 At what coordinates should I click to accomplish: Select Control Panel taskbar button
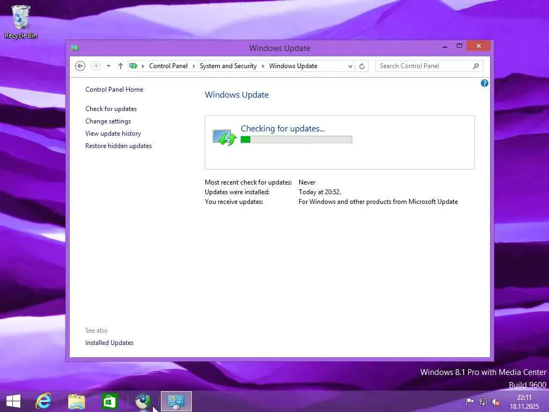click(x=176, y=401)
